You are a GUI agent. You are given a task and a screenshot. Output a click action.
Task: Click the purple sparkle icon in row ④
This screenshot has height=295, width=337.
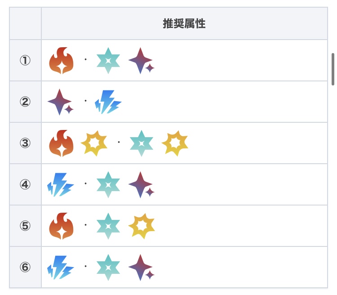pos(142,185)
